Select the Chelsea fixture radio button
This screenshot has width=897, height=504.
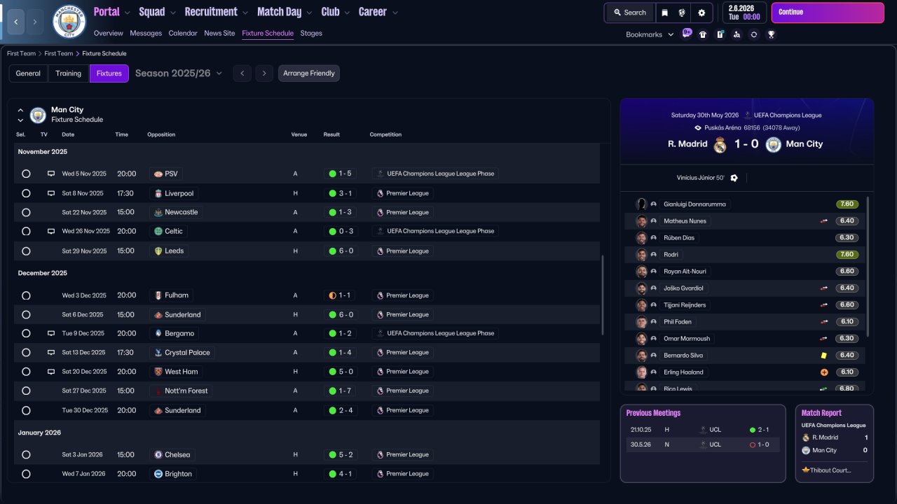[x=26, y=454]
